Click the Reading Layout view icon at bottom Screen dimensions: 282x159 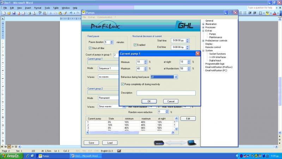point(16,147)
